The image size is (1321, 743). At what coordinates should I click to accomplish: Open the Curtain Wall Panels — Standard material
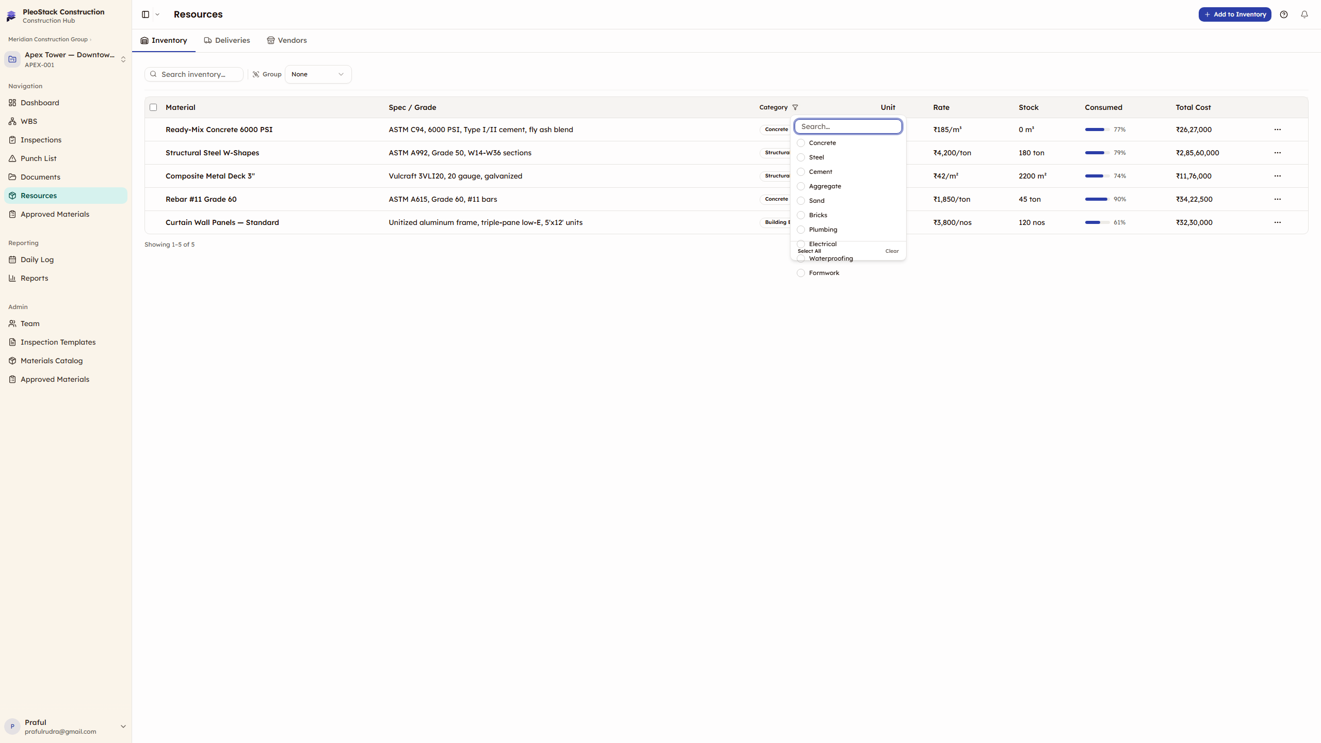tap(222, 222)
